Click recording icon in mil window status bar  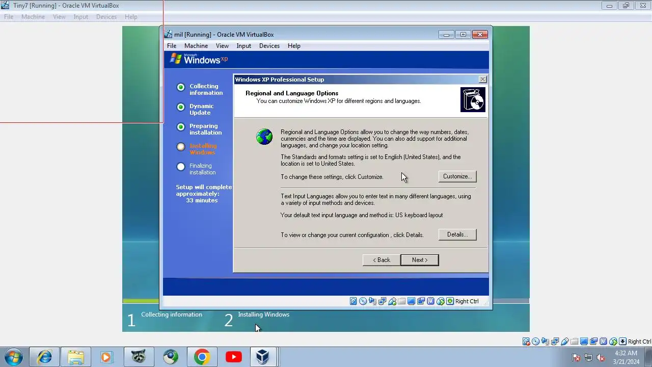(x=421, y=301)
